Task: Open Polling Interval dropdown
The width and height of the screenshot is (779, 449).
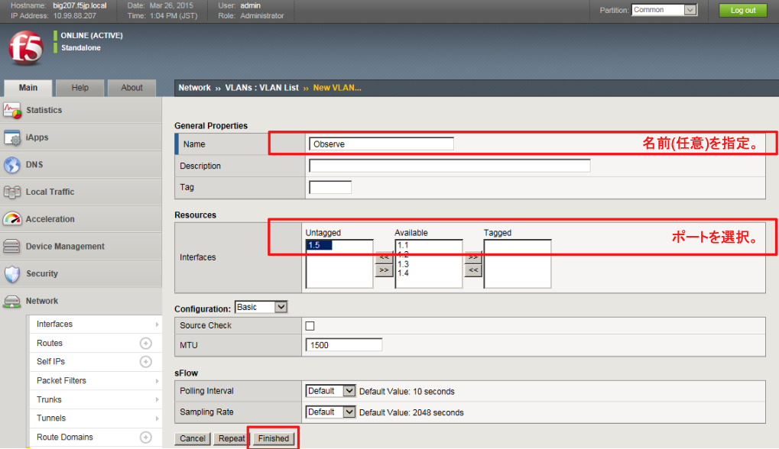Action: pos(330,391)
